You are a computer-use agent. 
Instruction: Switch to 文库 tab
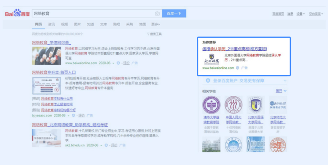104,24
